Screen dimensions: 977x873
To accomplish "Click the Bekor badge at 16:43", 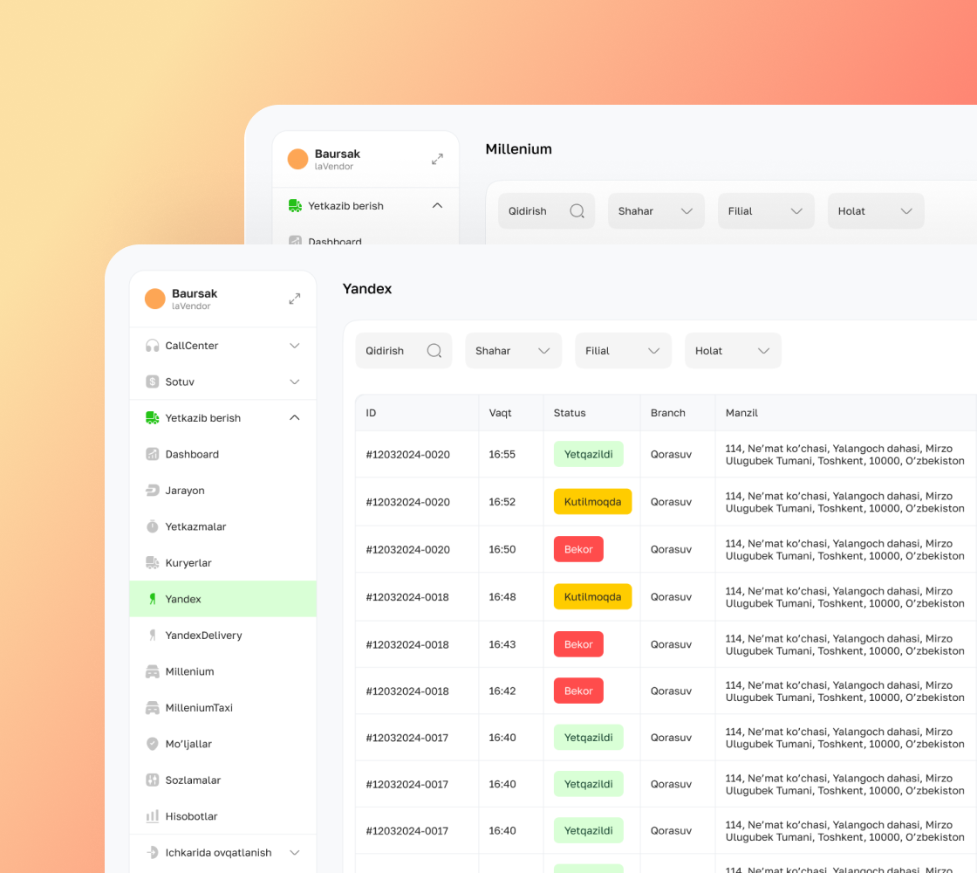I will click(578, 644).
